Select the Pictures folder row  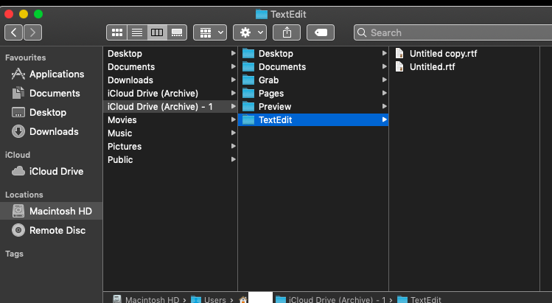click(170, 146)
